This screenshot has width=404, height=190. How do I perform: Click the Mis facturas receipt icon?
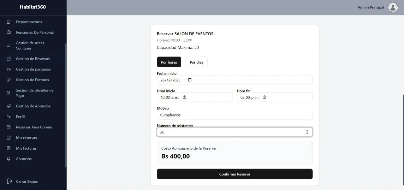point(9,148)
